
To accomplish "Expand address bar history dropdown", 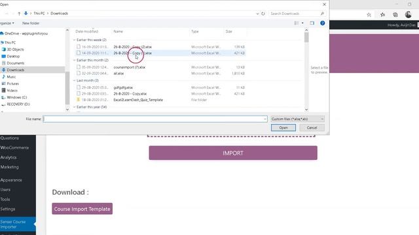I will (x=257, y=13).
